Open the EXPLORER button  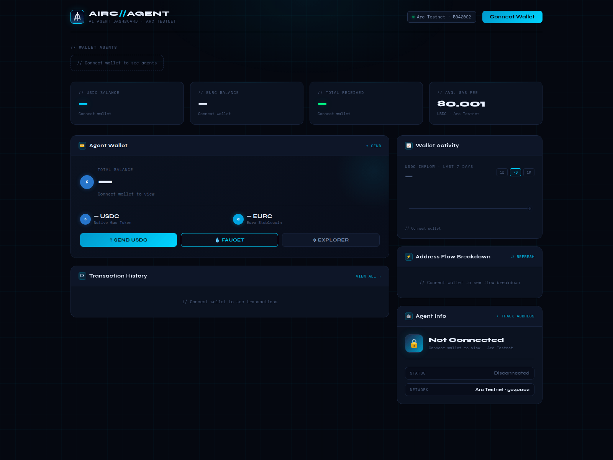[x=331, y=240]
